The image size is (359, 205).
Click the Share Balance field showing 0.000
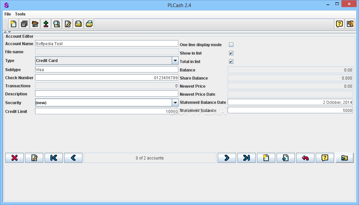coord(290,78)
